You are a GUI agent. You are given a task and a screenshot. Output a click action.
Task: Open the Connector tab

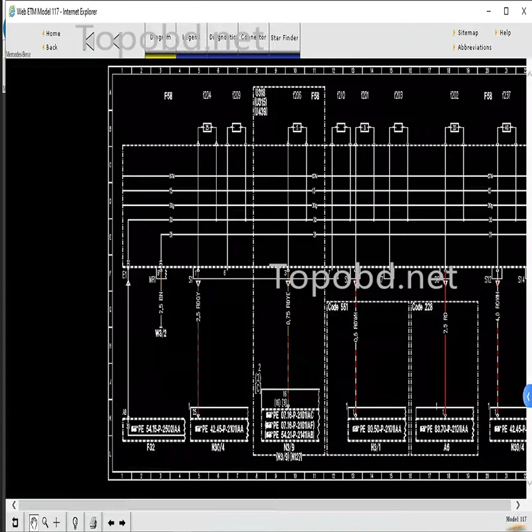tap(253, 38)
